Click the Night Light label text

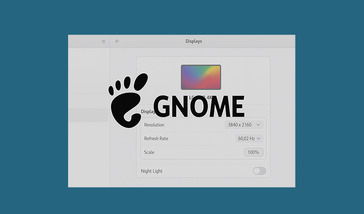[152, 171]
